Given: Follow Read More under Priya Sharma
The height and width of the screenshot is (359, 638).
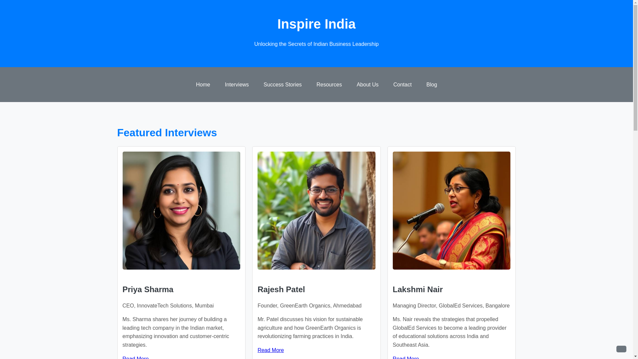Looking at the screenshot, I should coord(136,357).
